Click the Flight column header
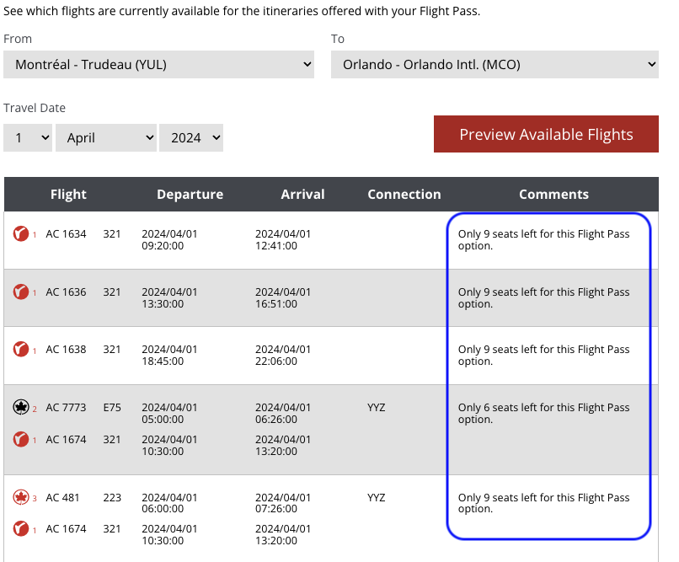679x562 pixels. [x=68, y=194]
